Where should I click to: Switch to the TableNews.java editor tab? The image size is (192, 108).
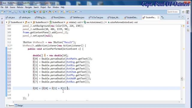(x=77, y=17)
